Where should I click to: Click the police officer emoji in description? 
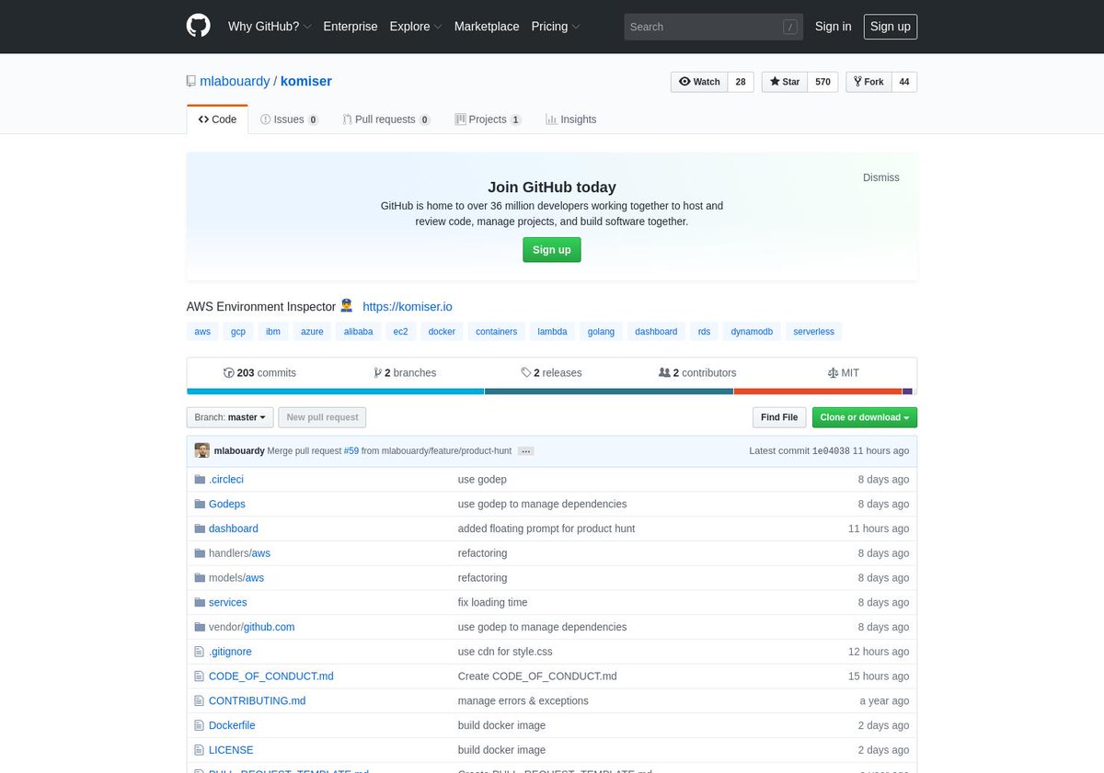pyautogui.click(x=347, y=306)
